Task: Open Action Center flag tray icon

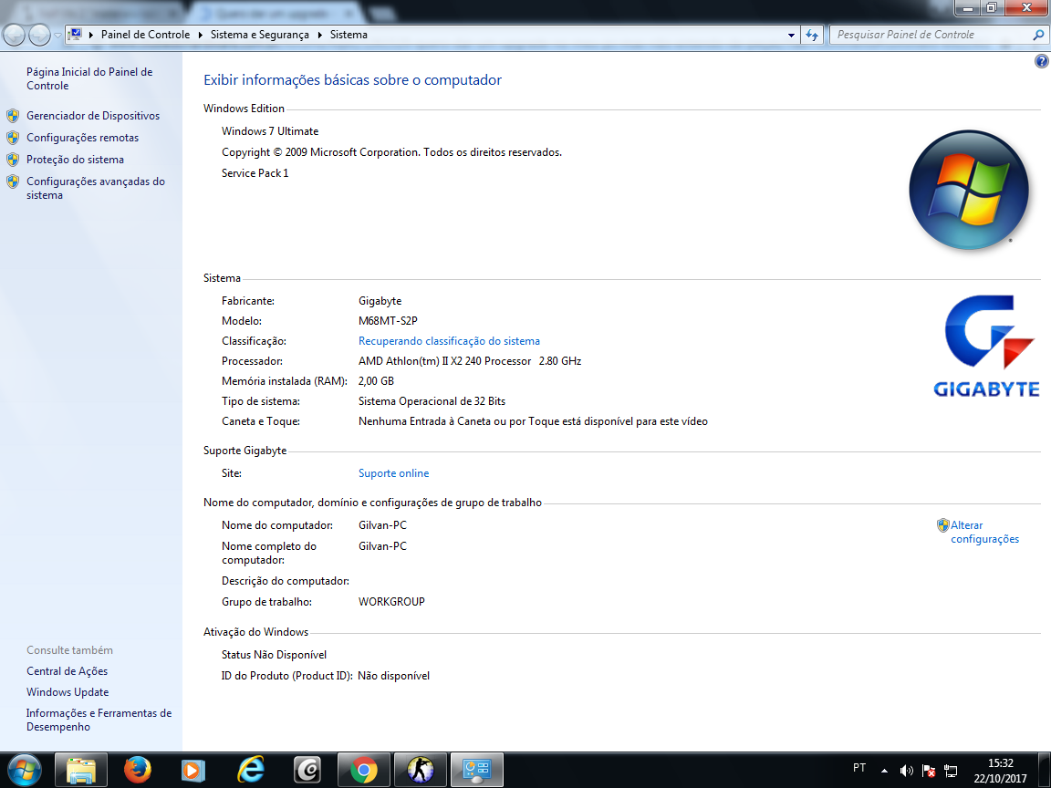Action: pos(929,771)
